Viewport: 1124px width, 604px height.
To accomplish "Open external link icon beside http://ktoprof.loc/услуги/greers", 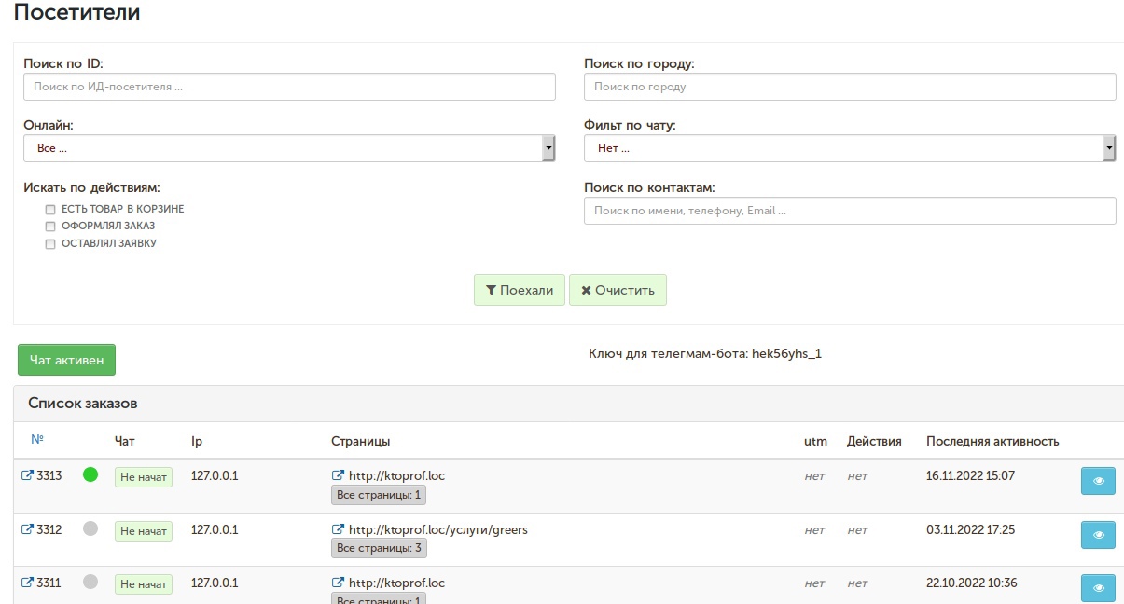I will pos(339,530).
